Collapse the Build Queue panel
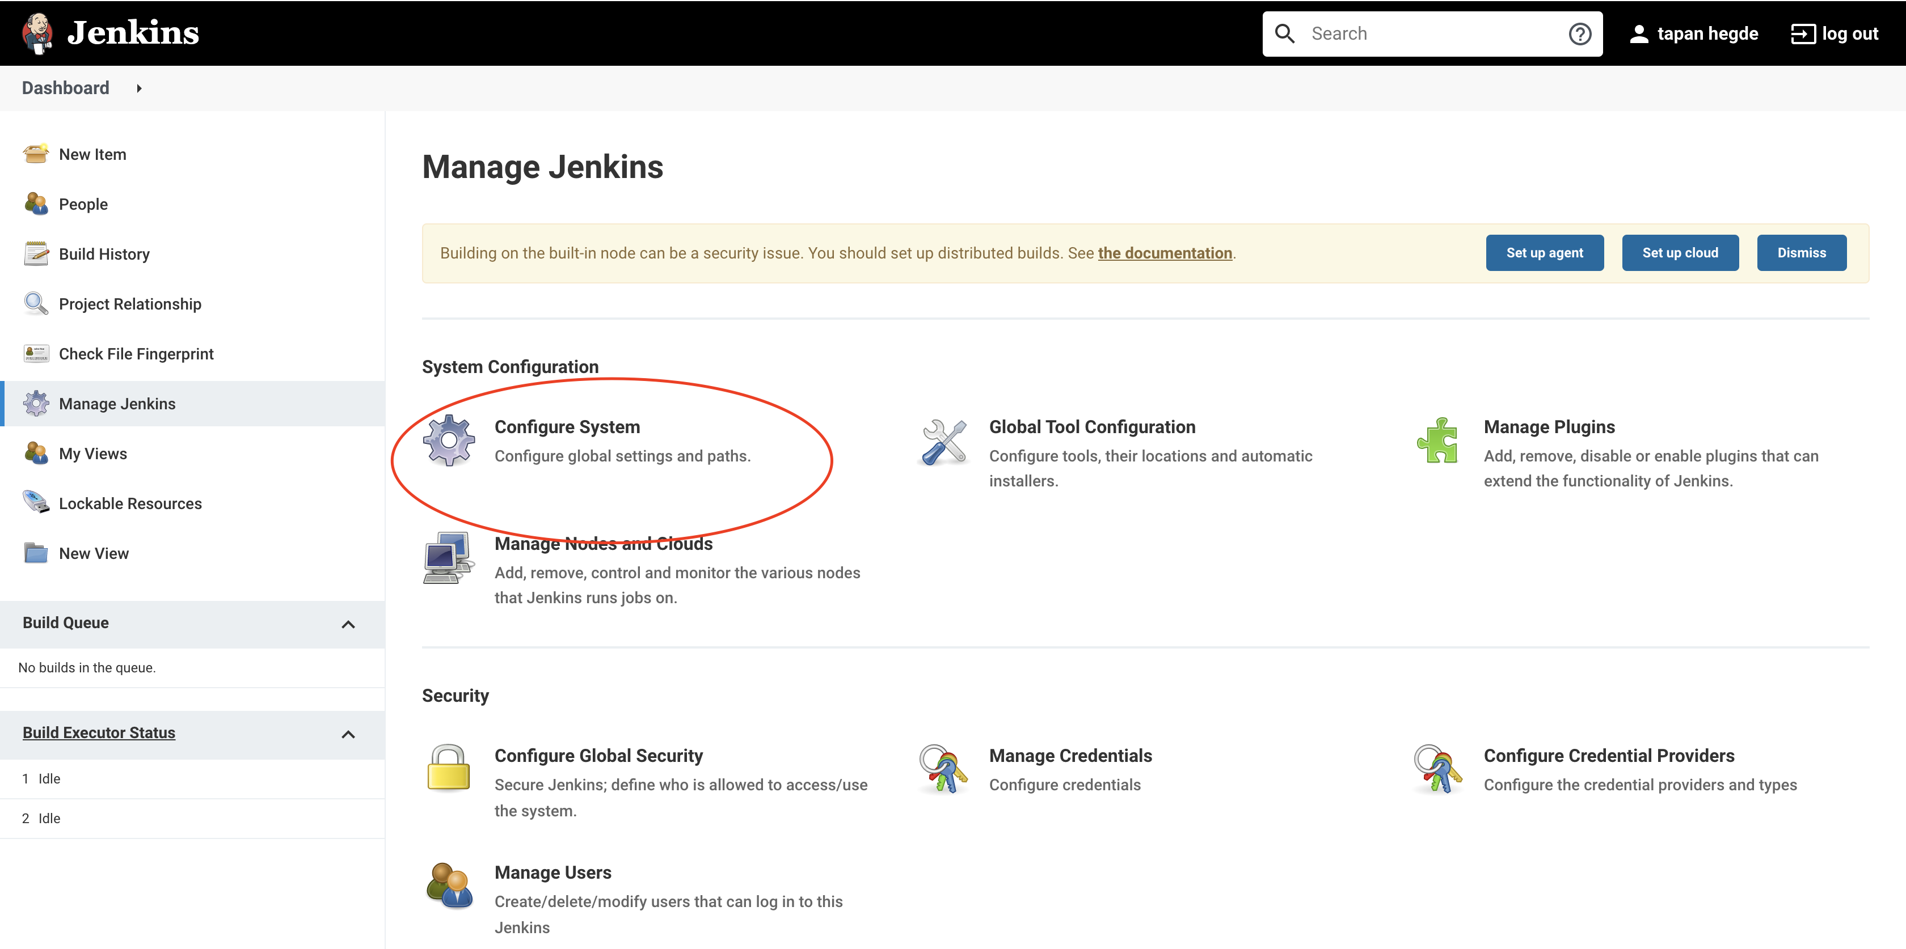1906x949 pixels. [348, 624]
